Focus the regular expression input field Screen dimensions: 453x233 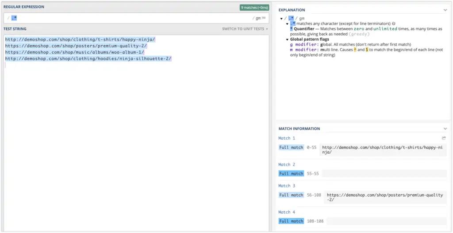pos(136,18)
